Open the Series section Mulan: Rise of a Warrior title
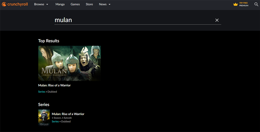This screenshot has width=260, height=132. pyautogui.click(x=68, y=114)
